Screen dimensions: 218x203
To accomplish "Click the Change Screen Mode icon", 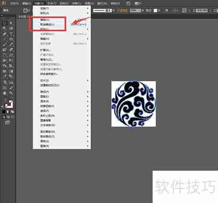I will point(7,123).
